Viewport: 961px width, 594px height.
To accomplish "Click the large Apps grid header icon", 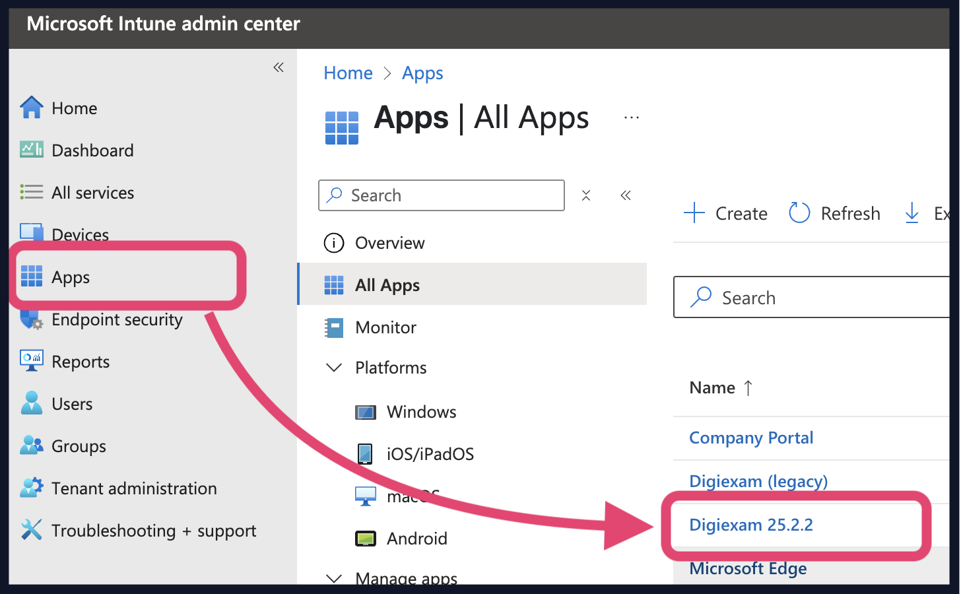I will [x=342, y=128].
